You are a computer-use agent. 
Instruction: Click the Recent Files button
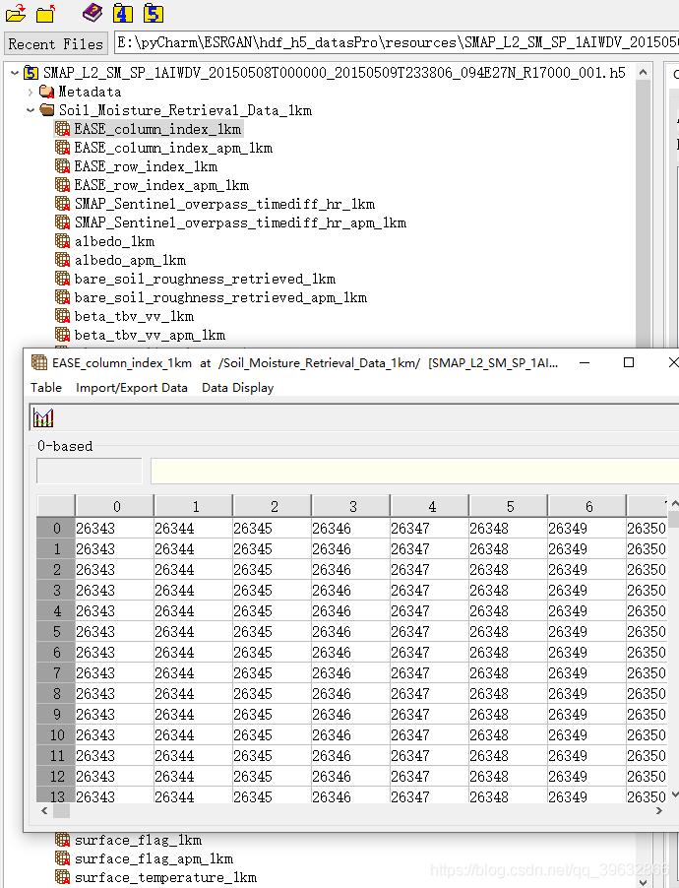click(56, 43)
